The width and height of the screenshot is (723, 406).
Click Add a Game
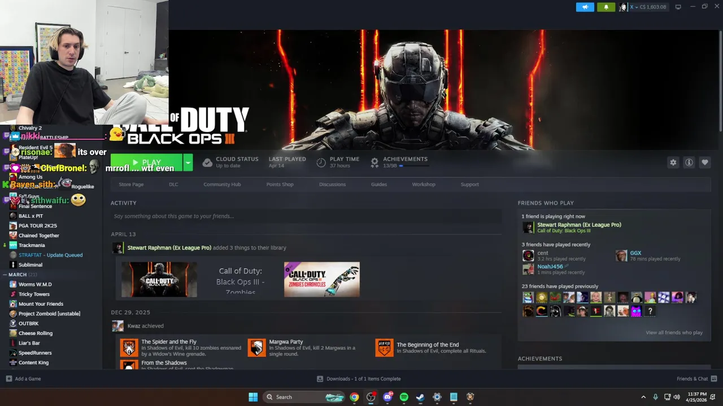(x=23, y=379)
